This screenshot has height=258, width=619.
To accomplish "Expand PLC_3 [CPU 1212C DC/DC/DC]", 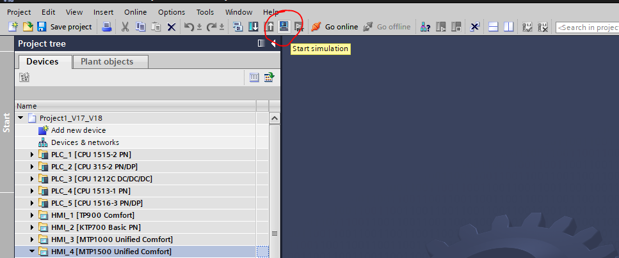I will 32,179.
